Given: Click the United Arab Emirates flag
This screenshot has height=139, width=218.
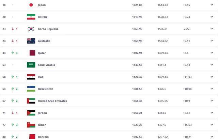Looking at the screenshot, I should click(31, 101).
